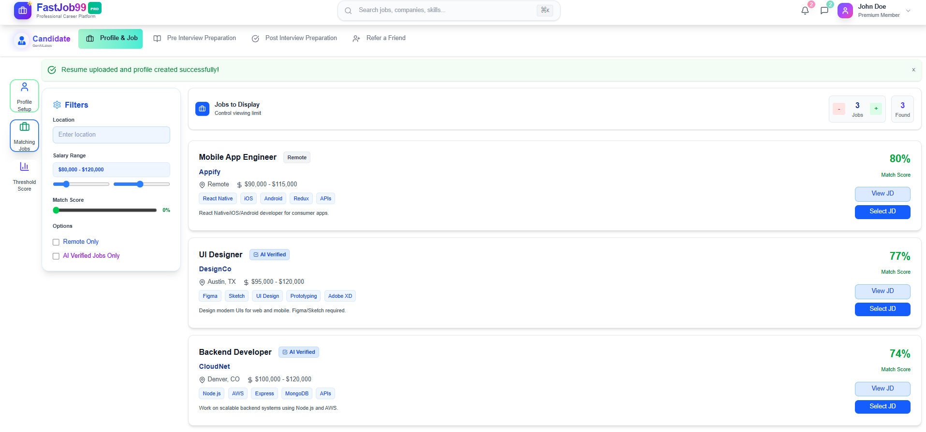Click the John Doe avatar icon
Screen dimensions: 926x432
(x=845, y=11)
